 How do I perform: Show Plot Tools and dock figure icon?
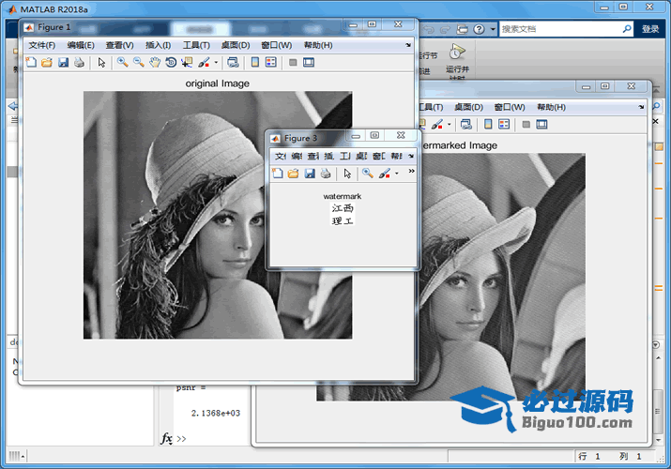[x=309, y=63]
